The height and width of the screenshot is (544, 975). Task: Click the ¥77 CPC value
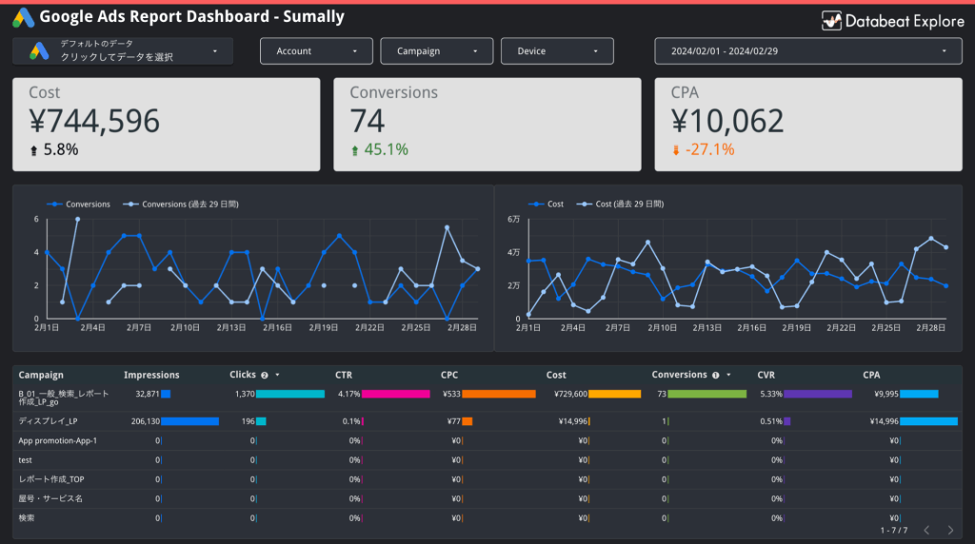point(454,421)
